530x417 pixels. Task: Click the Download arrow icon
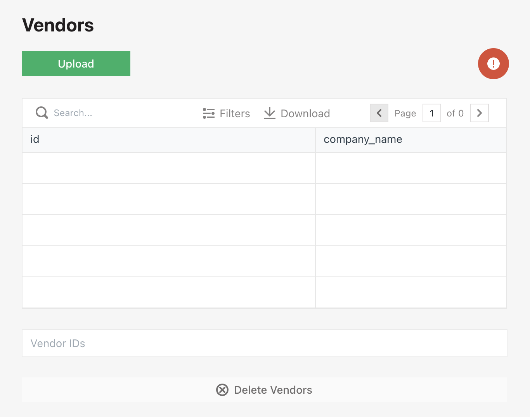tap(269, 113)
